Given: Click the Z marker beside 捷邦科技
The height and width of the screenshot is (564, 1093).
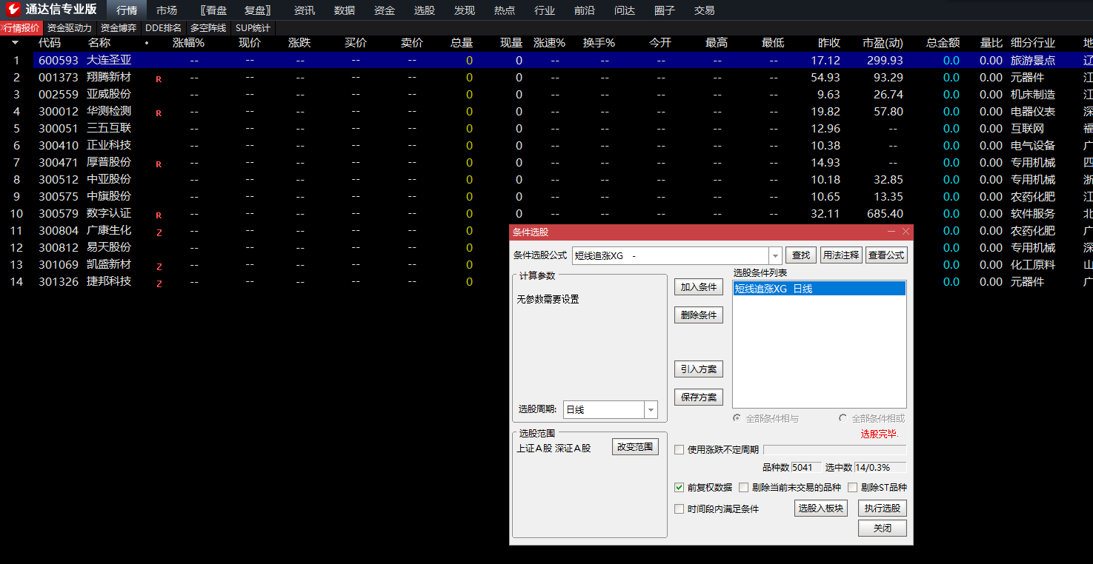Looking at the screenshot, I should [x=159, y=283].
